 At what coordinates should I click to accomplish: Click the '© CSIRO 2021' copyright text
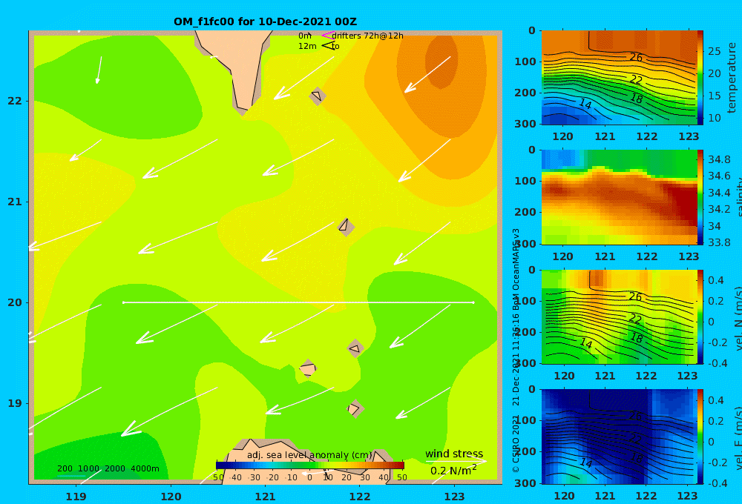pyautogui.click(x=516, y=443)
